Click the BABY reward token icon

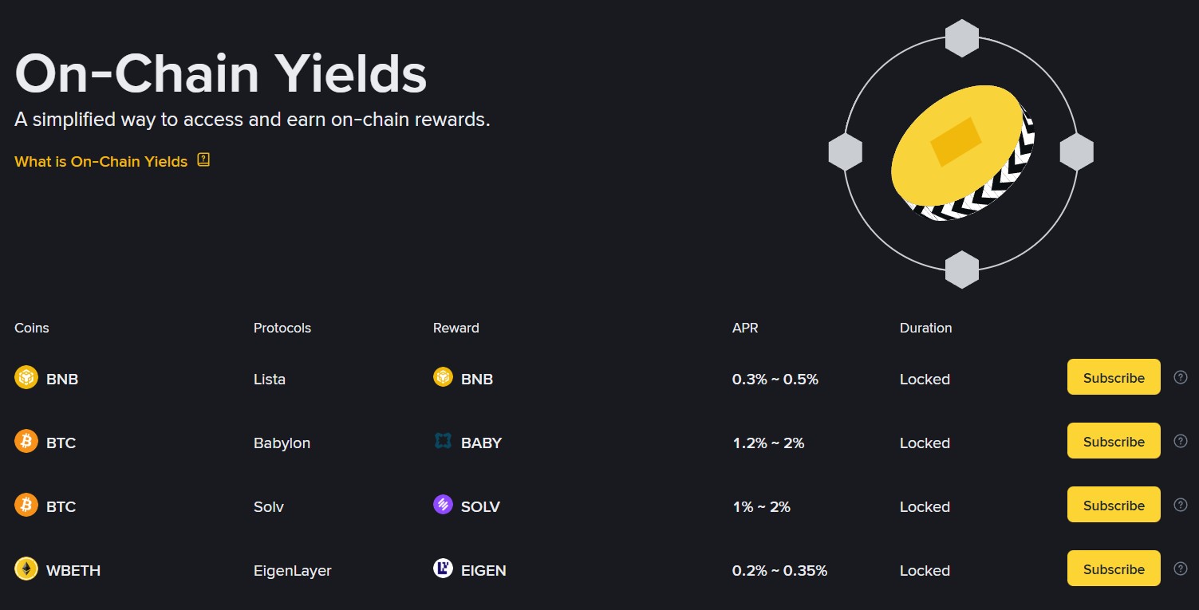pos(443,441)
